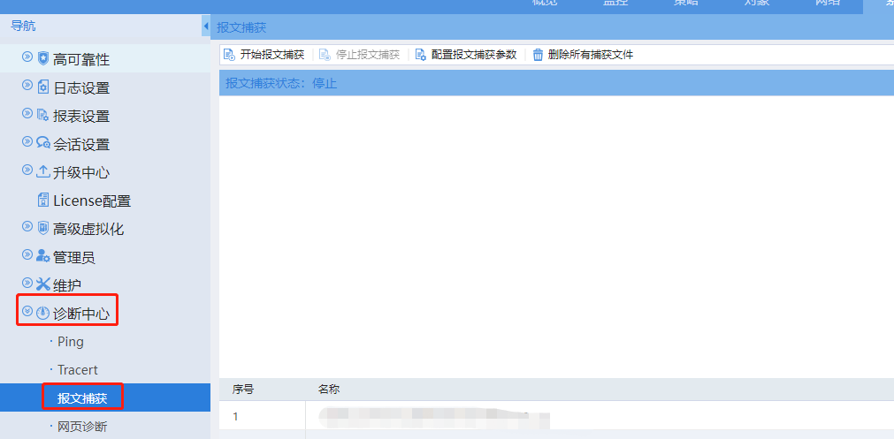This screenshot has height=439, width=894.
Task: Click the 导航 panel header text
Action: point(23,26)
